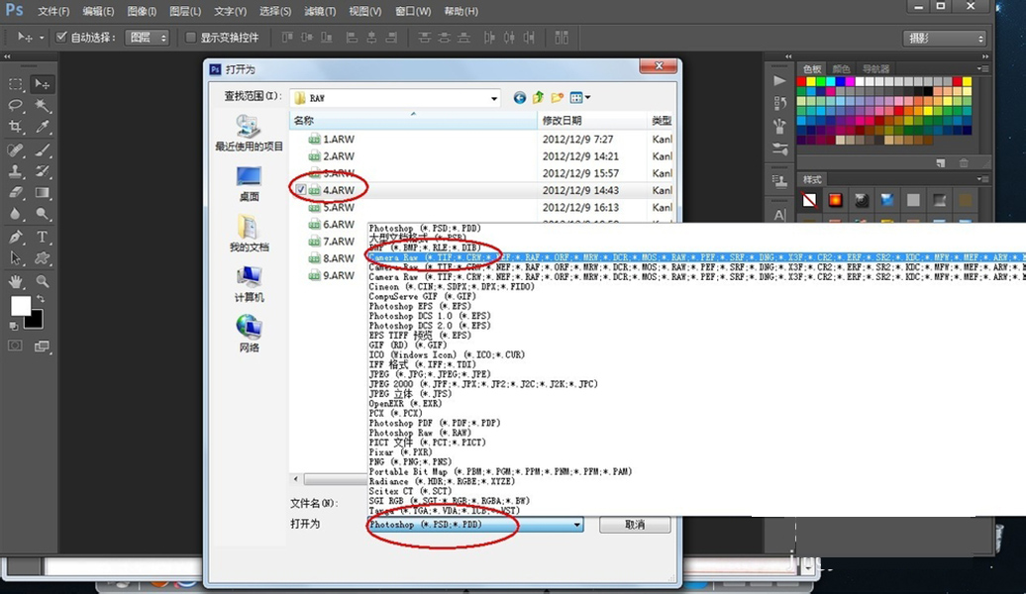Switch to the 颜色 panel tab
Screen dimensions: 1026x594
(x=841, y=68)
